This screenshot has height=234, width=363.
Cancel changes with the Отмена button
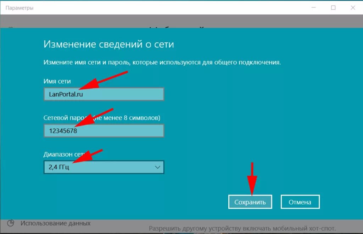[x=300, y=201]
